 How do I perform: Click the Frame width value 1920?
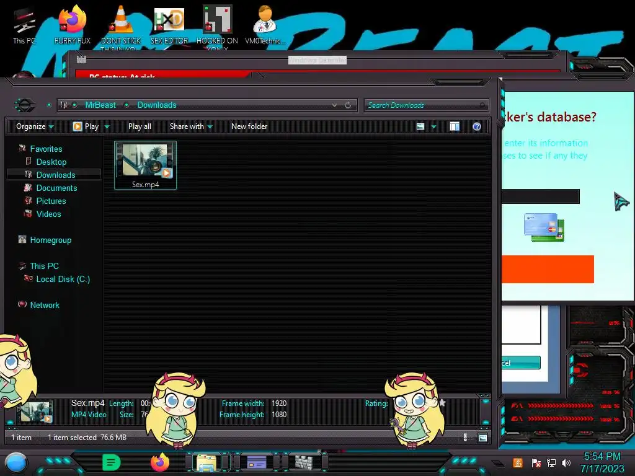pos(279,403)
